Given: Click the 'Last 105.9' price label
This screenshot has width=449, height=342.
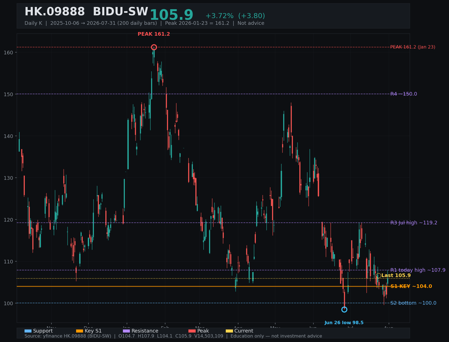Looking at the screenshot, I should [396, 275].
